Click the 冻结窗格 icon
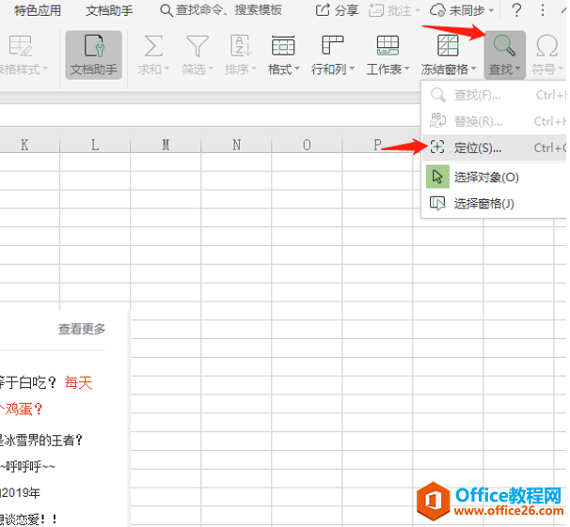Screen dimensions: 570x527 tap(448, 47)
